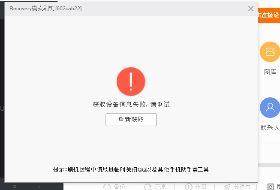Click the 备份 text label

click(120, 187)
